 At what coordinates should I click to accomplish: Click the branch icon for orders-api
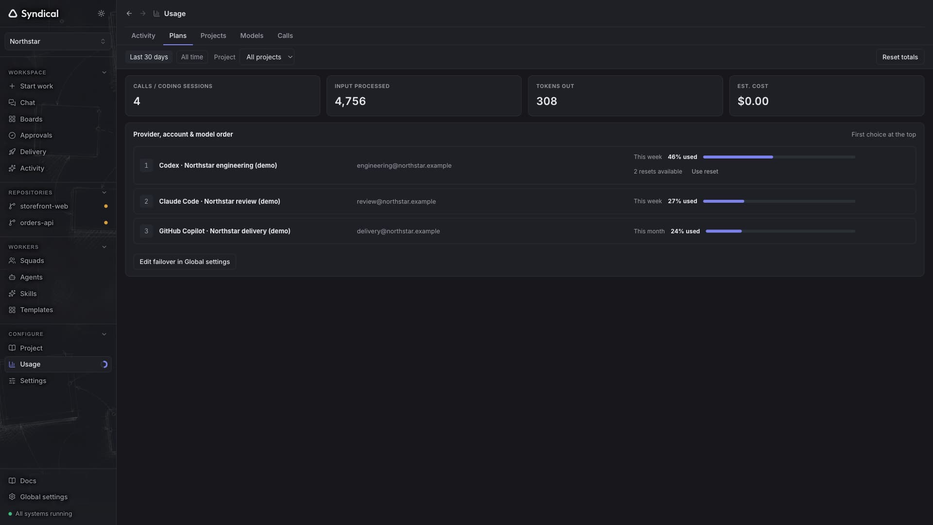pos(12,223)
